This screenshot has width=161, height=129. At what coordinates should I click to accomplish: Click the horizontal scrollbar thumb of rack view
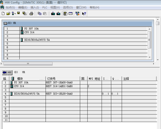tap(28, 64)
